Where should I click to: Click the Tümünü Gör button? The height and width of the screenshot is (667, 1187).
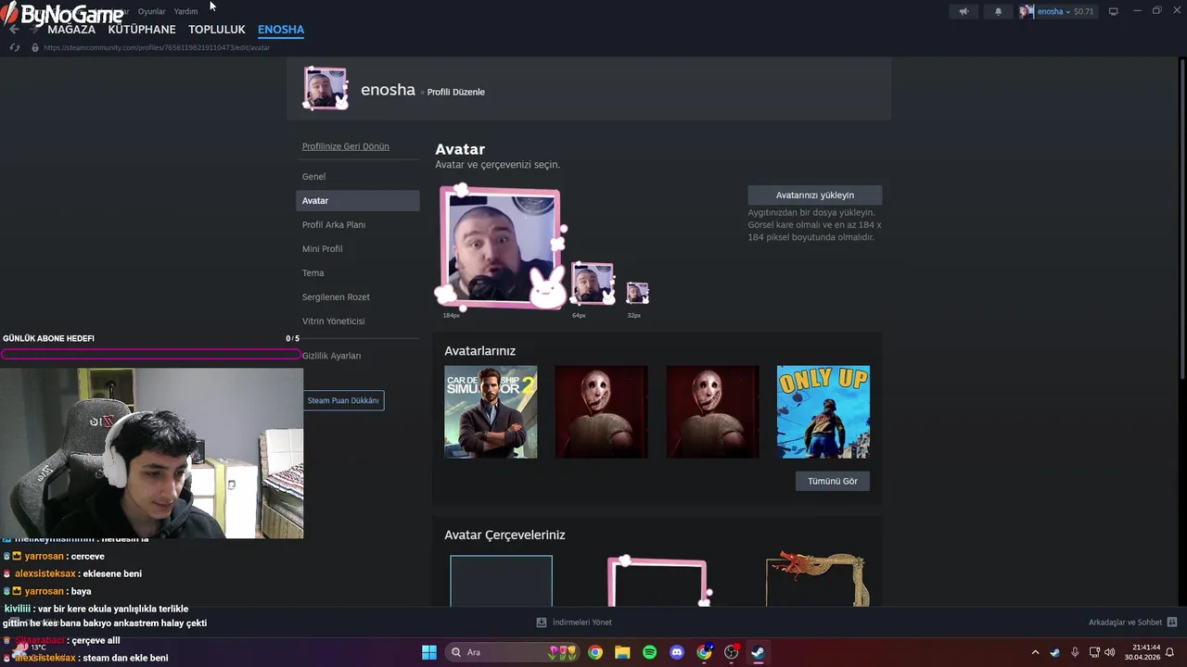(x=833, y=481)
